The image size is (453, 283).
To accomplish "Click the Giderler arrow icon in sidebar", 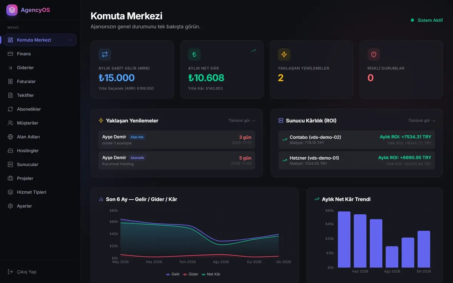I will click(11, 68).
